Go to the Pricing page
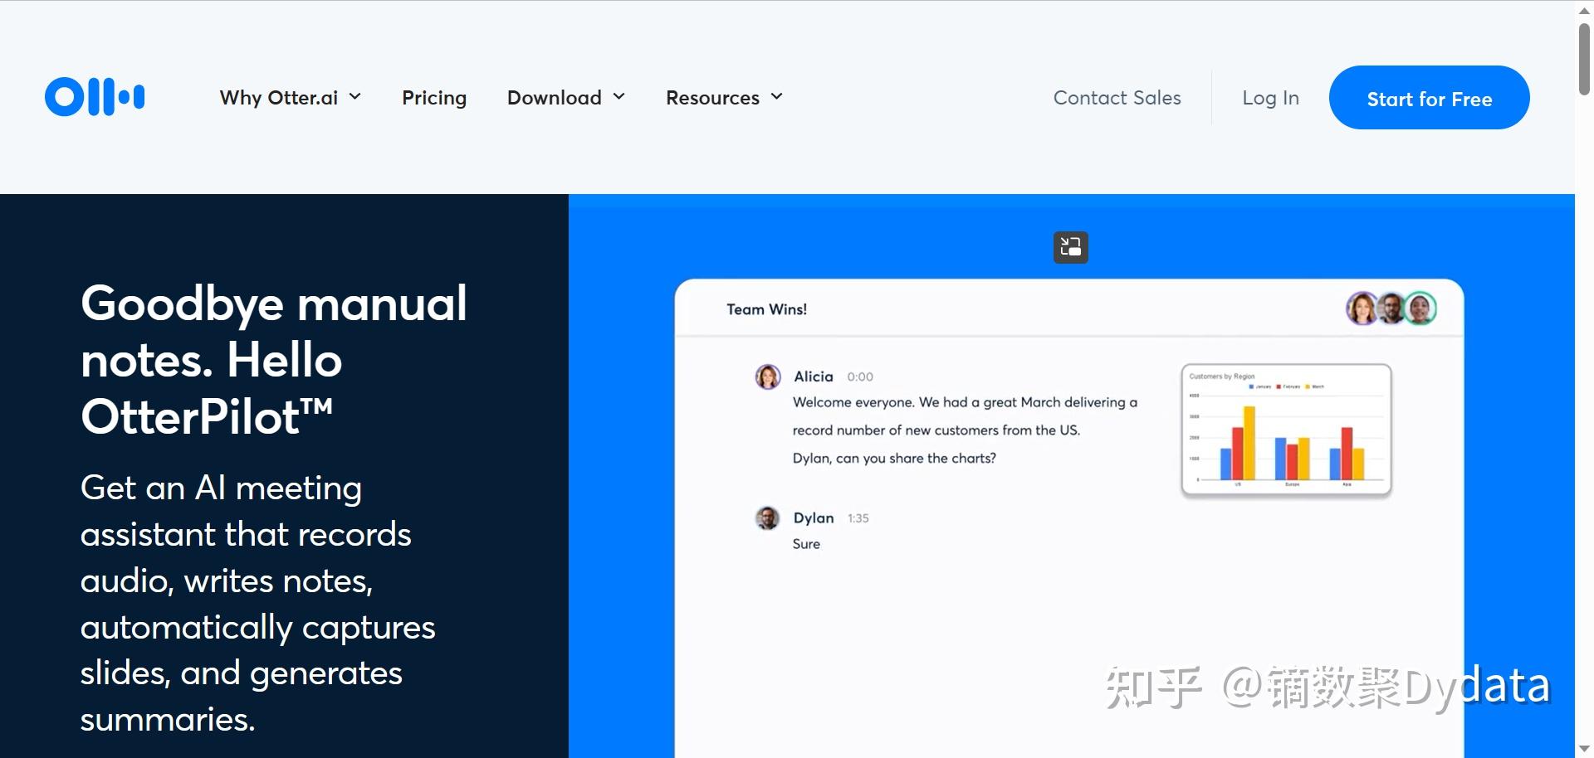The width and height of the screenshot is (1594, 758). point(434,98)
